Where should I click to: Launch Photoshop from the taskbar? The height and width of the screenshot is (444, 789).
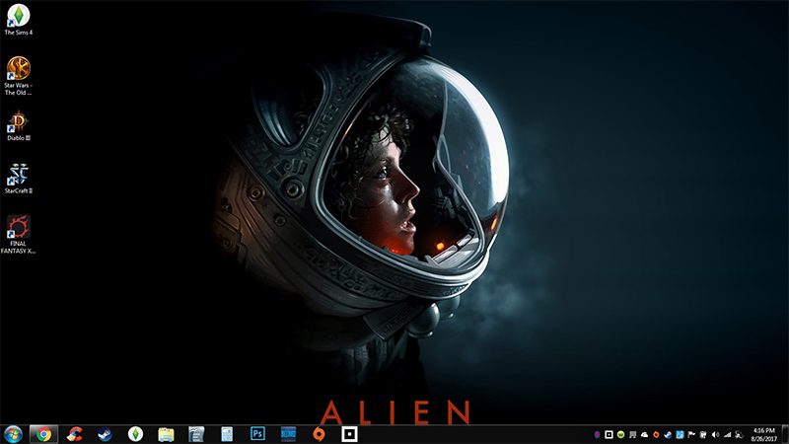coord(257,433)
